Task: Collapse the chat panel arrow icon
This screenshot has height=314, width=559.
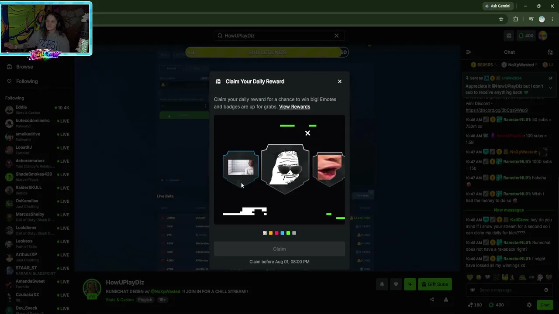Action: point(469,52)
